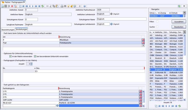The image size is (188, 110).
Task: Toggle 'bei besonderem Unterricht verwenden' checkbox
Action: click(35, 56)
